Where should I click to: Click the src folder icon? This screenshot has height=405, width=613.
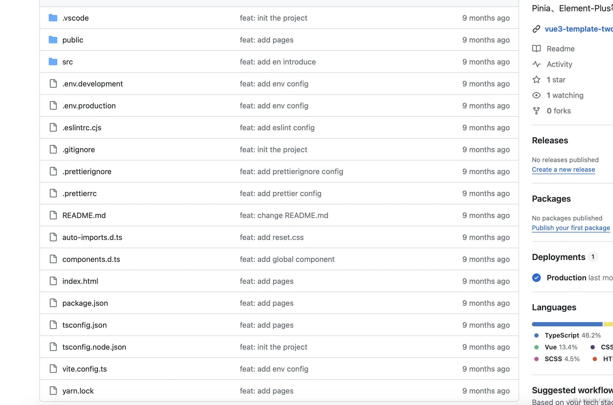click(53, 62)
